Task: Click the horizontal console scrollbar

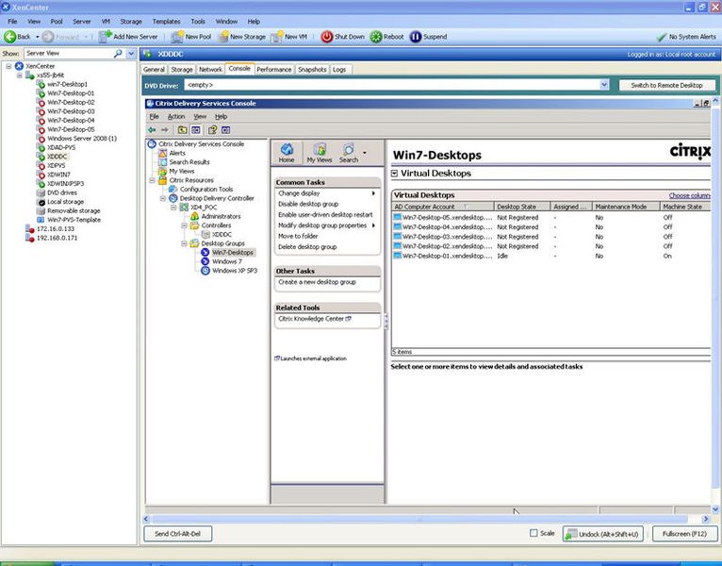Action: pyautogui.click(x=419, y=519)
